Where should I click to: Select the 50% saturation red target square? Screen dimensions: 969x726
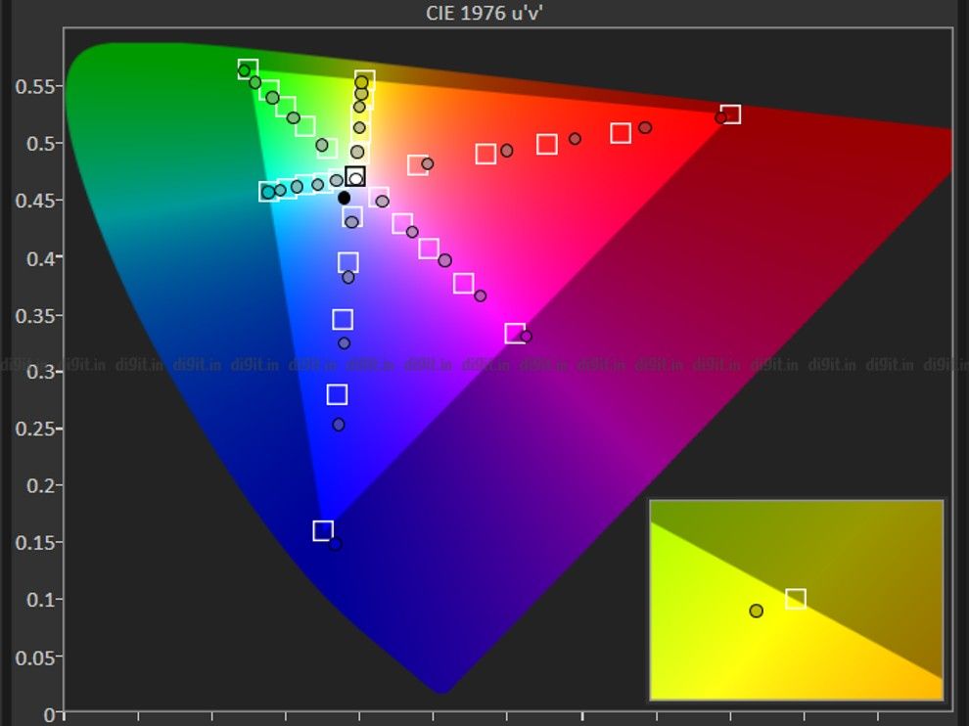tap(547, 144)
